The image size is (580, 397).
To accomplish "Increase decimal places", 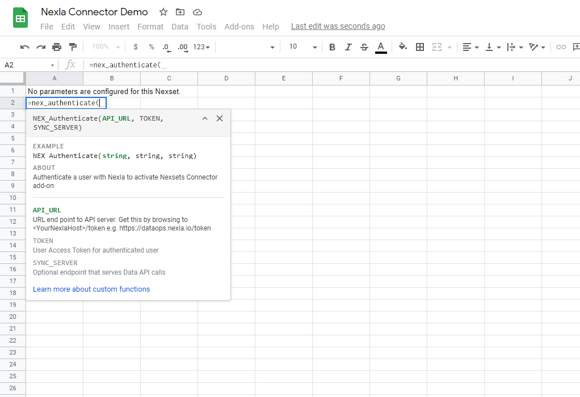I will pos(183,47).
